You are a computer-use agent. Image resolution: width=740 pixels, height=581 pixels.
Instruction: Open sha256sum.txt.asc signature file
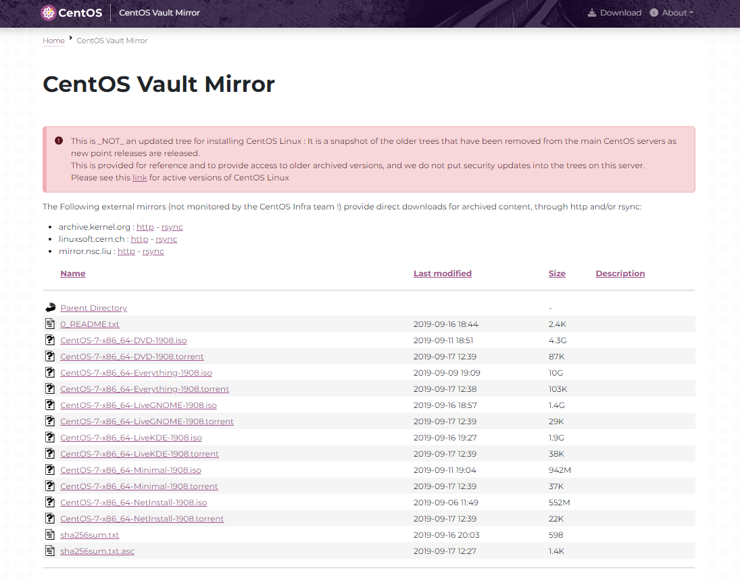click(x=97, y=551)
